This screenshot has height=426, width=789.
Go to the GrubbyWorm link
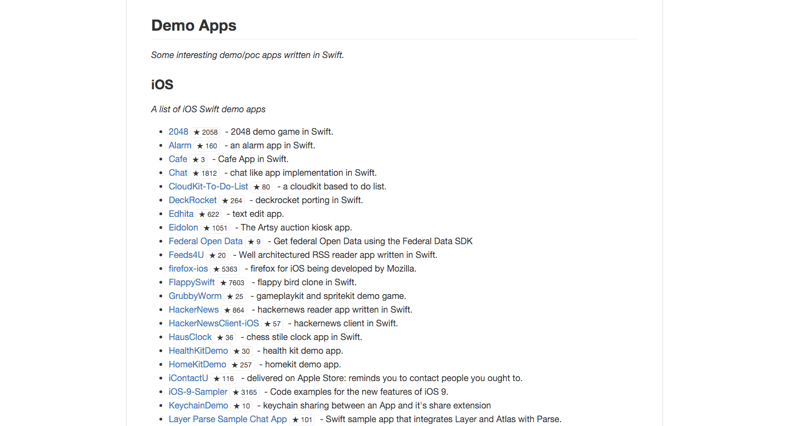point(195,296)
